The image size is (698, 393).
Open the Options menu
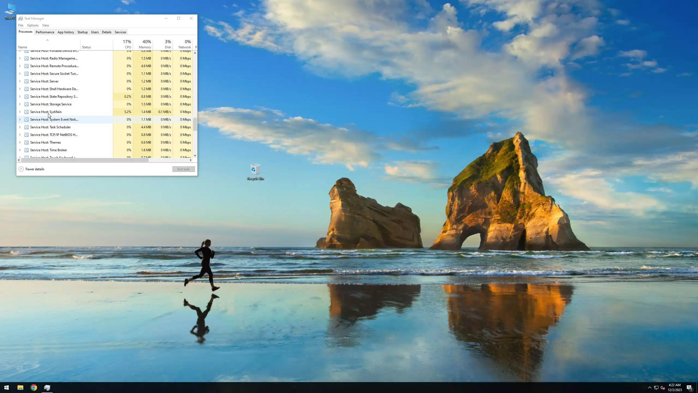coord(32,25)
